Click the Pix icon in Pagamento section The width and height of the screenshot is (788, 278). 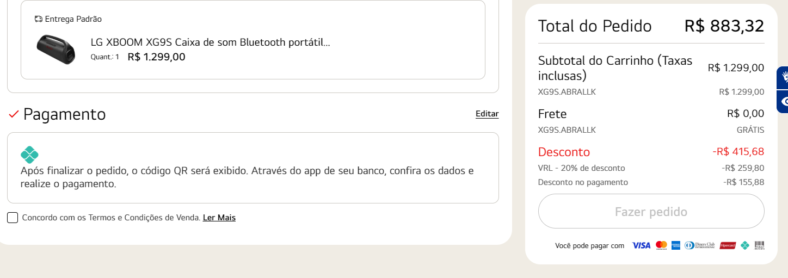pyautogui.click(x=29, y=155)
